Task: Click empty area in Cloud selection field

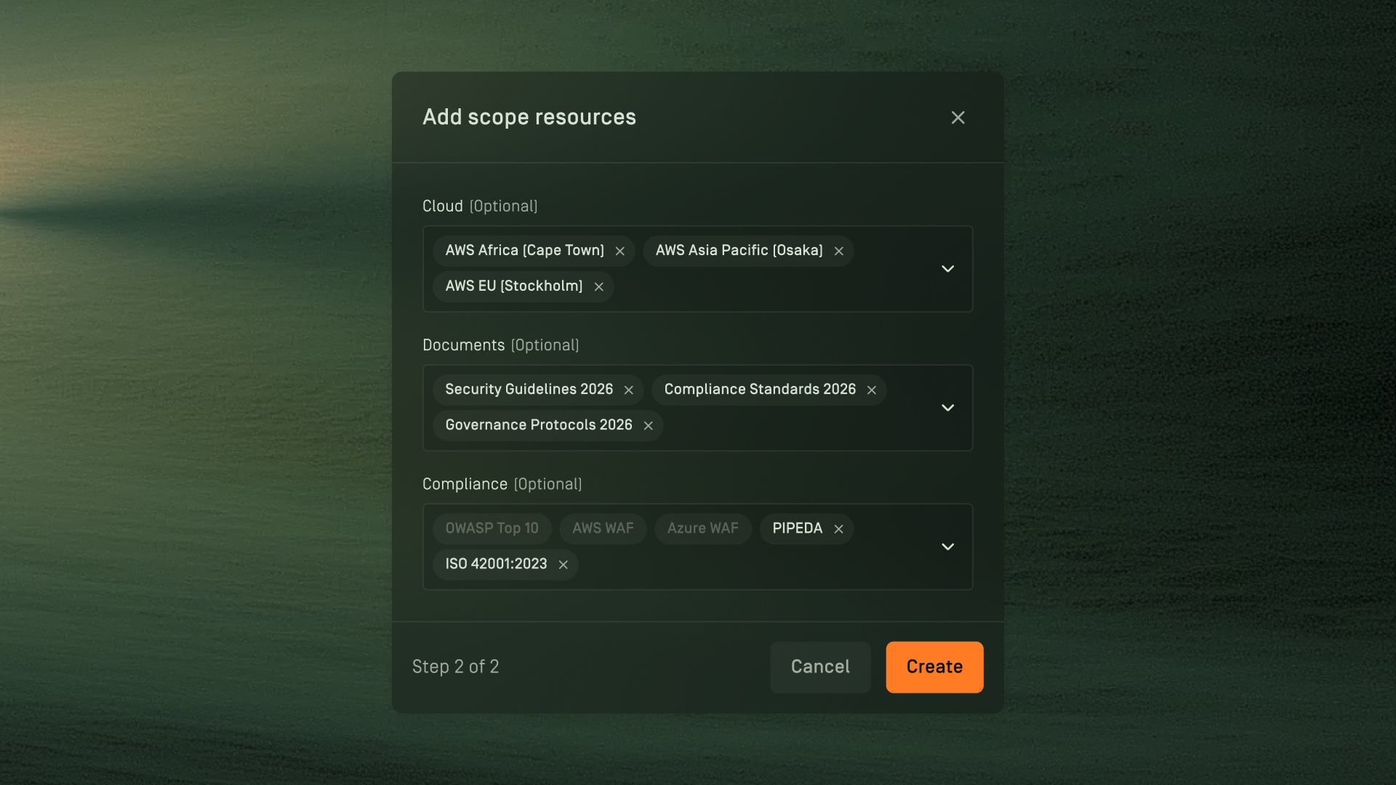Action: (763, 287)
